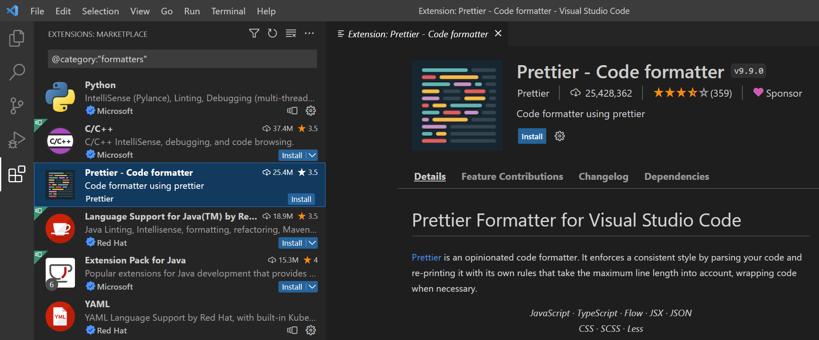Open the Source Control view

(17, 106)
